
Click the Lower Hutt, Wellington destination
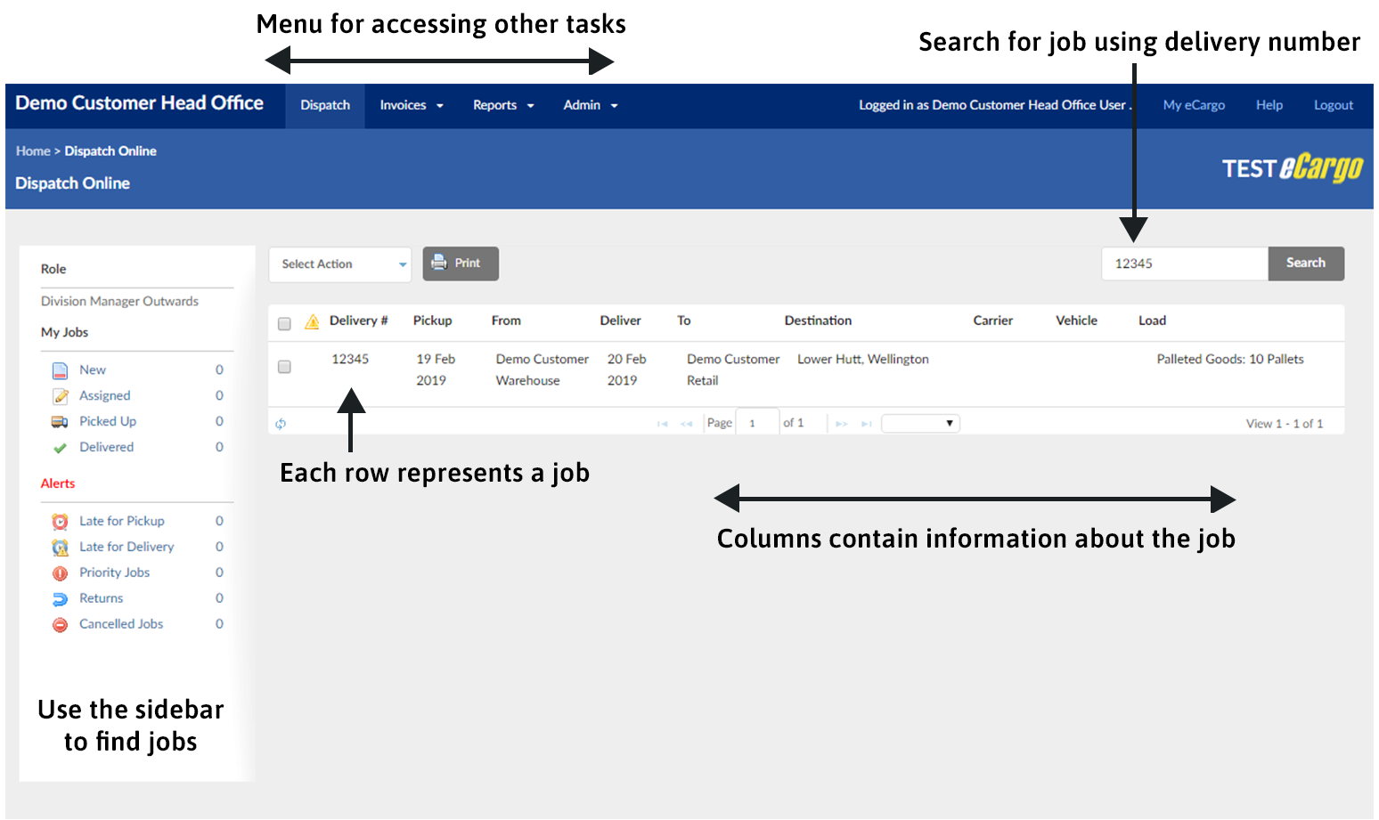pos(863,360)
